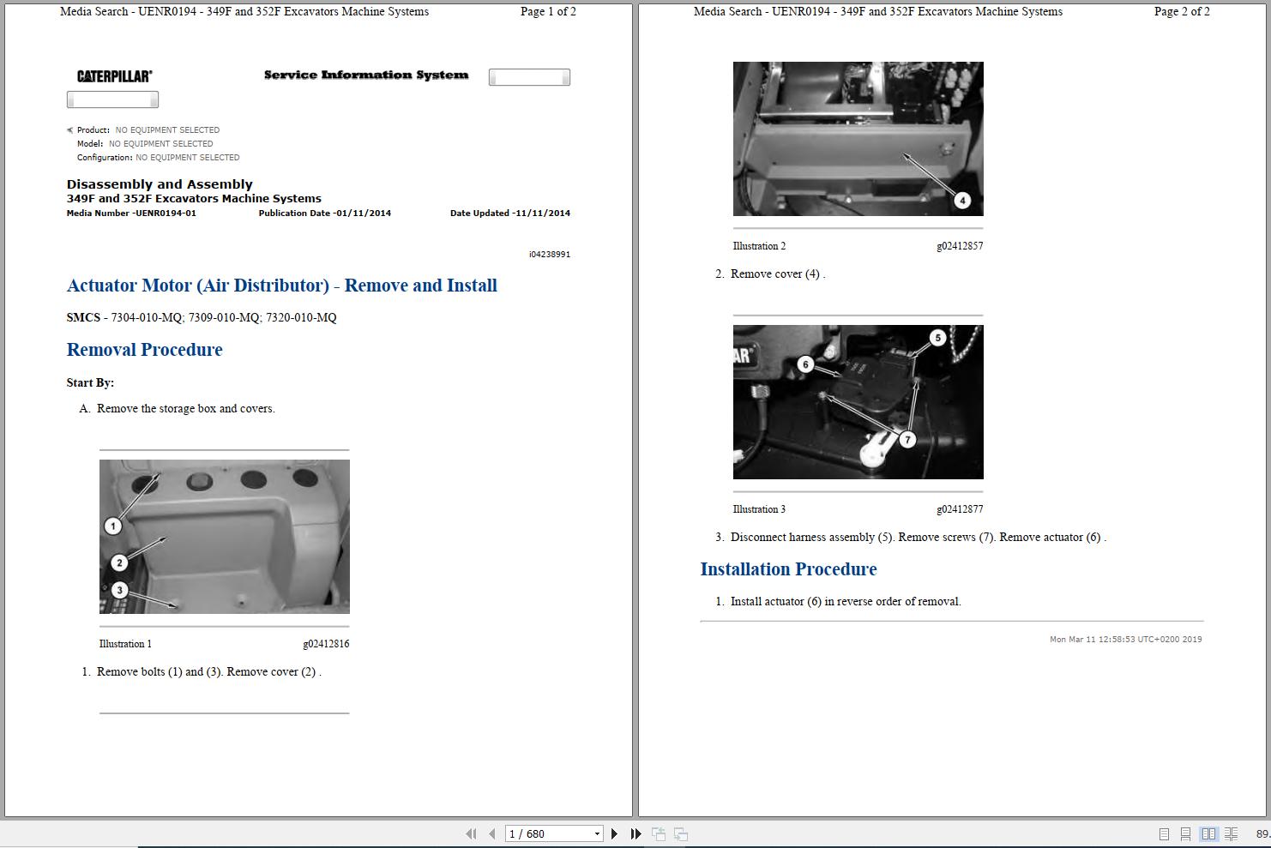The height and width of the screenshot is (848, 1271).
Task: Click the zoom percentage indicator
Action: [1262, 833]
